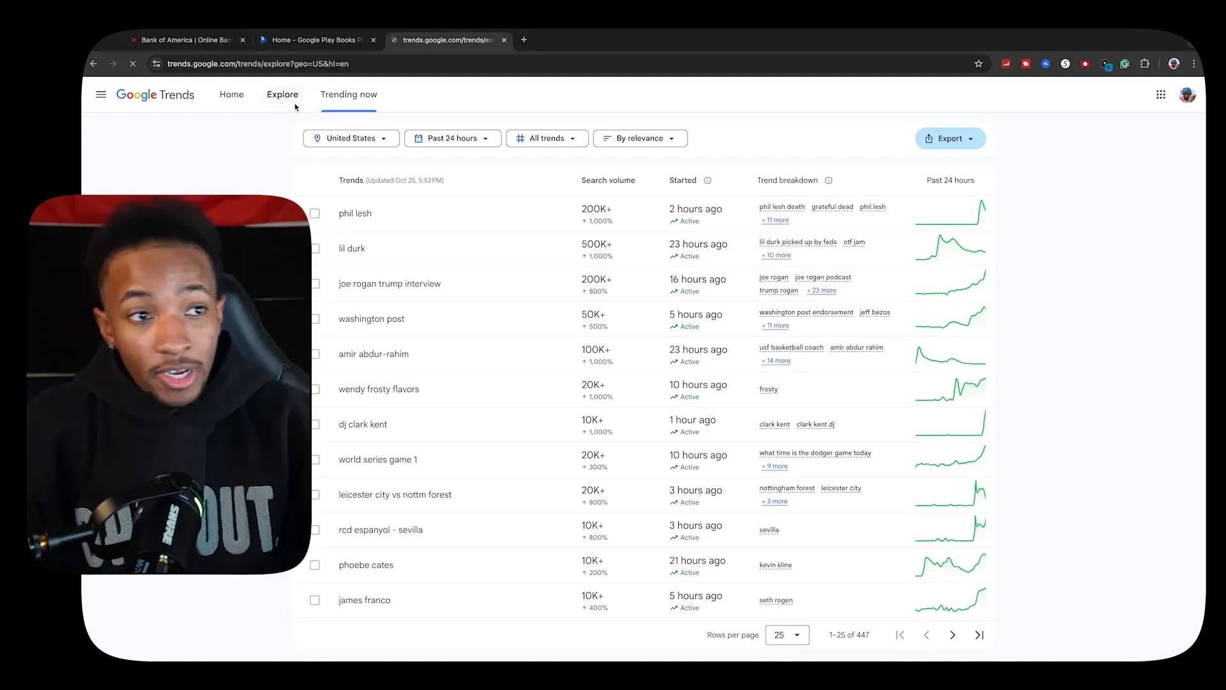Expand '+ 11 more' for phil lesh

pos(775,220)
